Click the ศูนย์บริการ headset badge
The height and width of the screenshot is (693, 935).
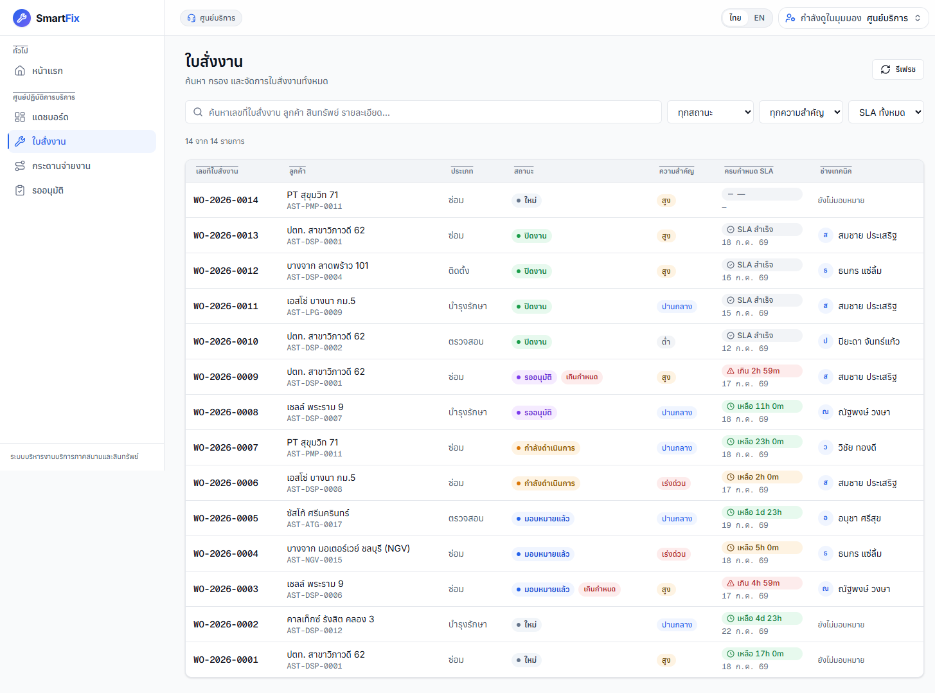tap(211, 18)
